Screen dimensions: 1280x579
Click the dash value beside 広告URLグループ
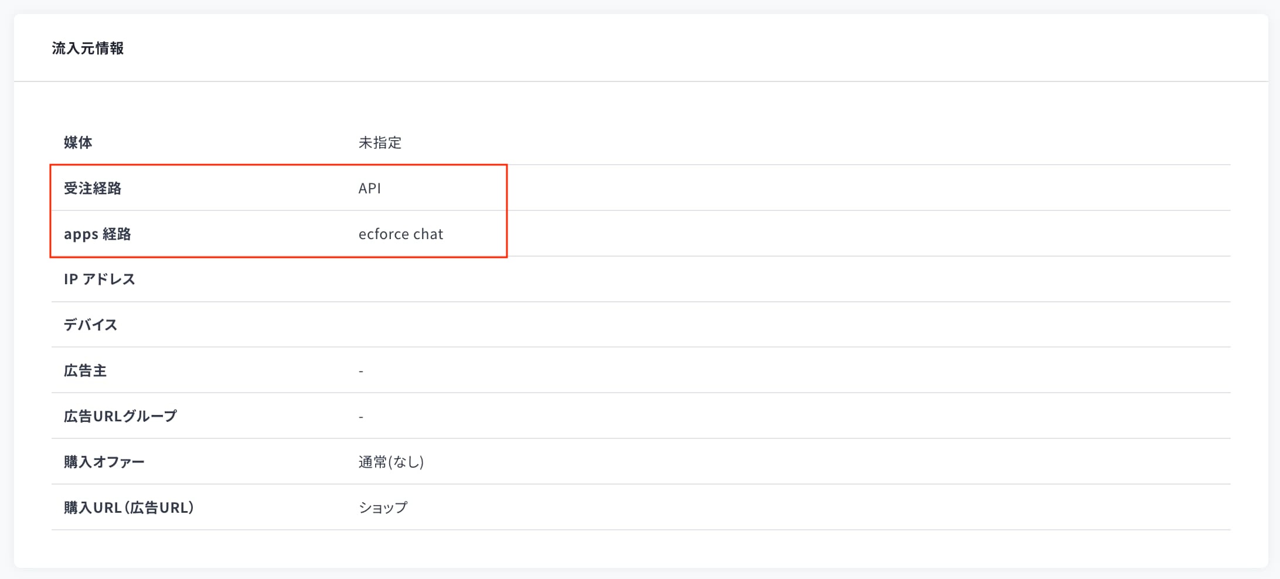pos(361,417)
